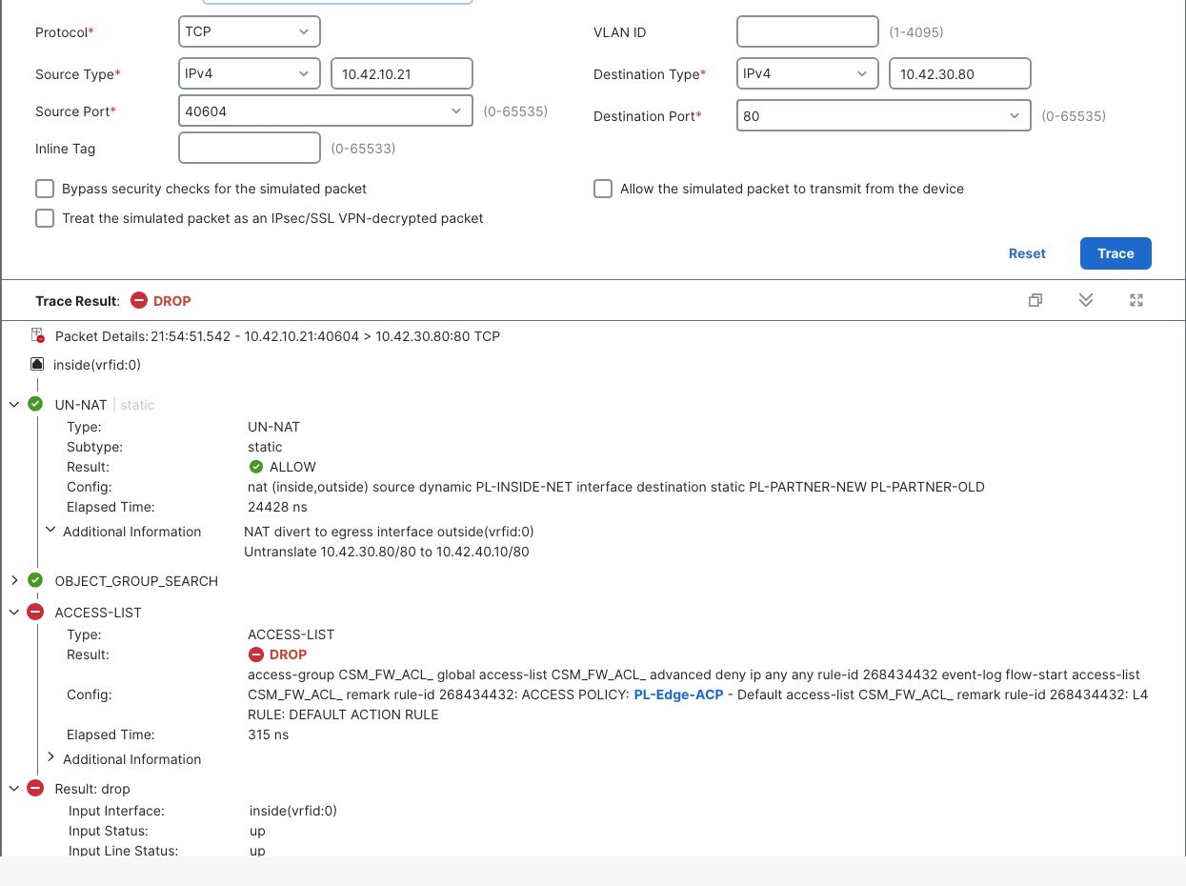Viewport: 1186px width, 886px height.
Task: Click the 'Result: drop' row title
Action: tap(92, 789)
